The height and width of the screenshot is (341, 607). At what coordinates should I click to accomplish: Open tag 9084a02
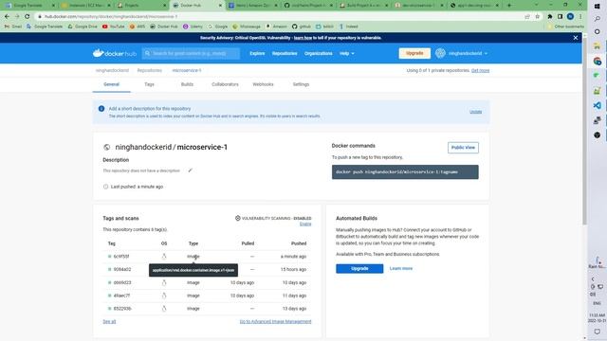tap(122, 269)
